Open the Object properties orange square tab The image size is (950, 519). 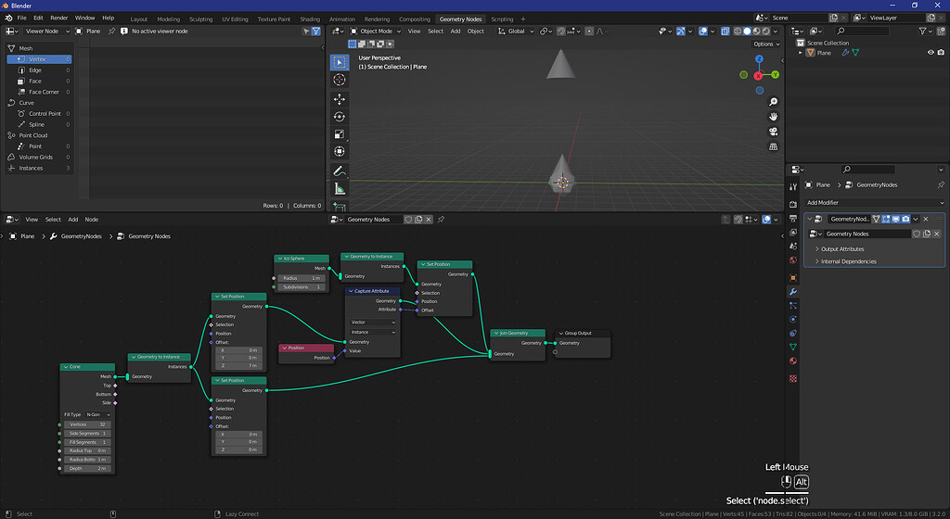click(x=793, y=278)
